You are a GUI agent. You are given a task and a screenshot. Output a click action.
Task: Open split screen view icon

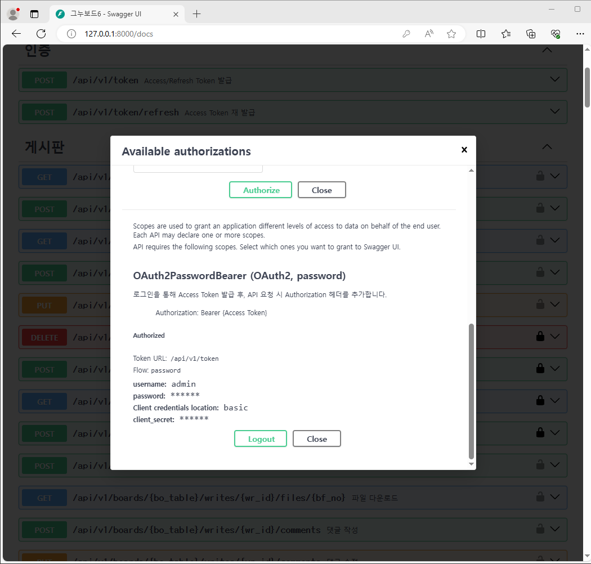point(481,34)
